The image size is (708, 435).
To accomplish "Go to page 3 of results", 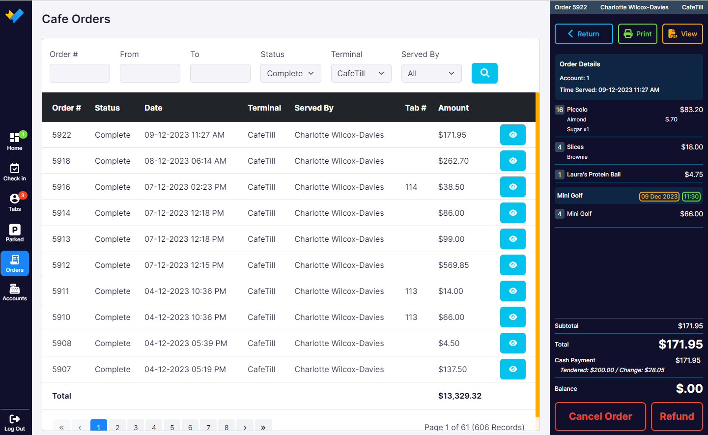I will click(x=136, y=427).
